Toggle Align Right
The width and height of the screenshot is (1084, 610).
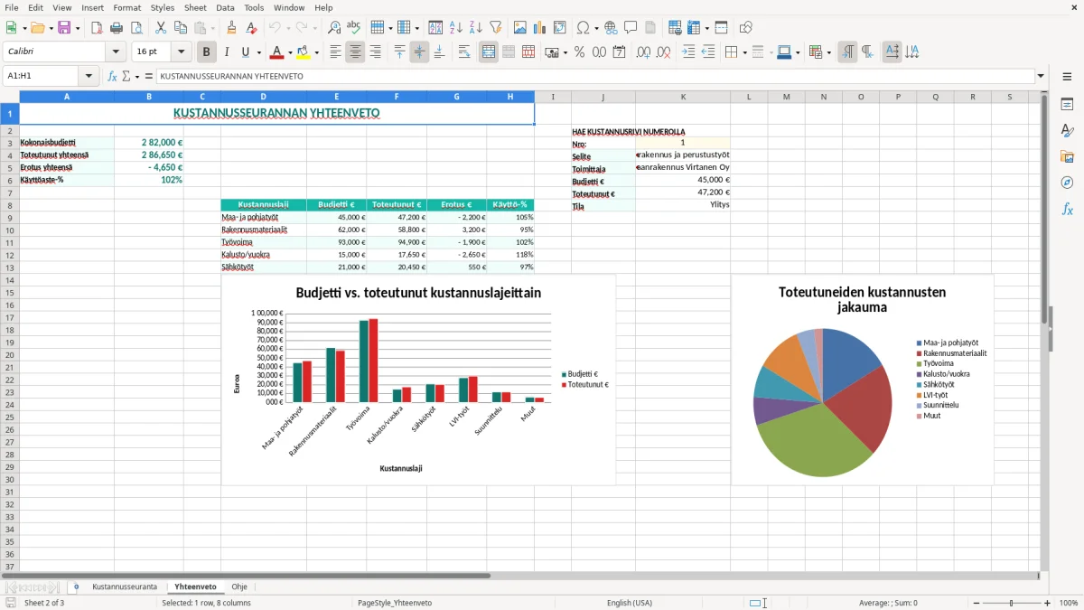[375, 52]
